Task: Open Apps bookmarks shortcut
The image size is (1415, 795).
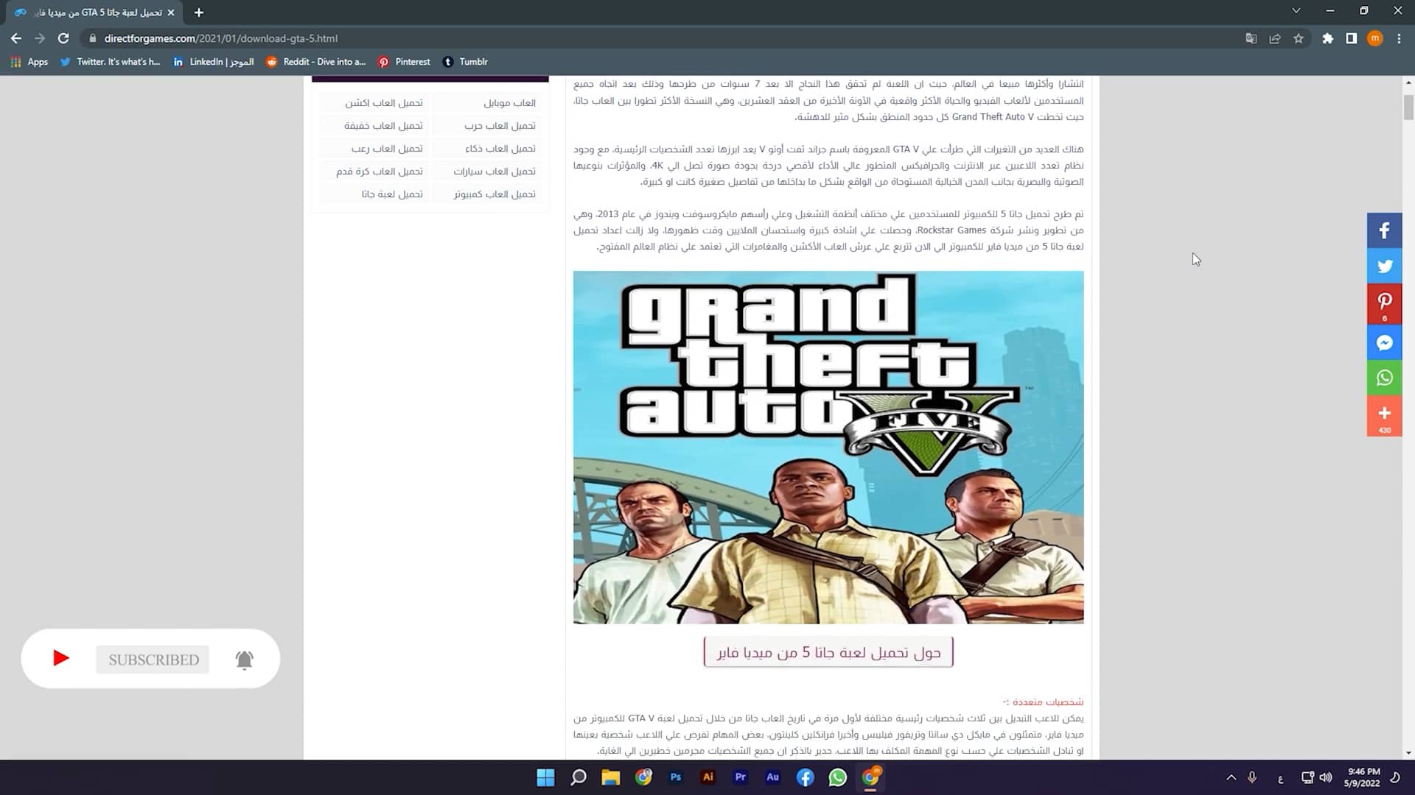Action: [29, 62]
